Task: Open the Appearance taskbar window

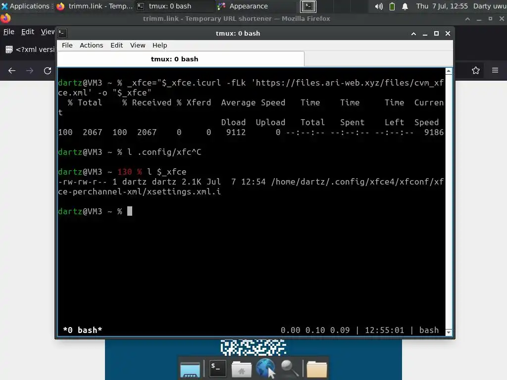Action: click(255, 6)
